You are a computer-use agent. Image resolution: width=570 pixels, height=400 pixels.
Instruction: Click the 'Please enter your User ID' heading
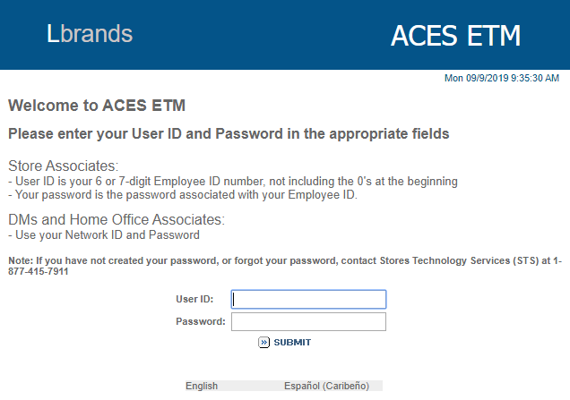point(229,134)
